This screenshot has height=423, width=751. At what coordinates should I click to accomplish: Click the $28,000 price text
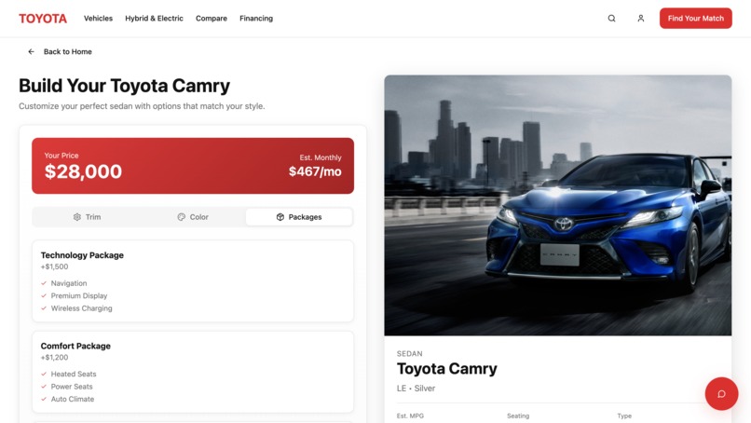click(x=83, y=171)
